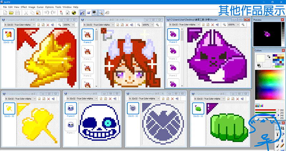The width and height of the screenshot is (286, 151).
Task: Open the 1000% zoom dropdown in CA.ani window
Action: [148, 25]
